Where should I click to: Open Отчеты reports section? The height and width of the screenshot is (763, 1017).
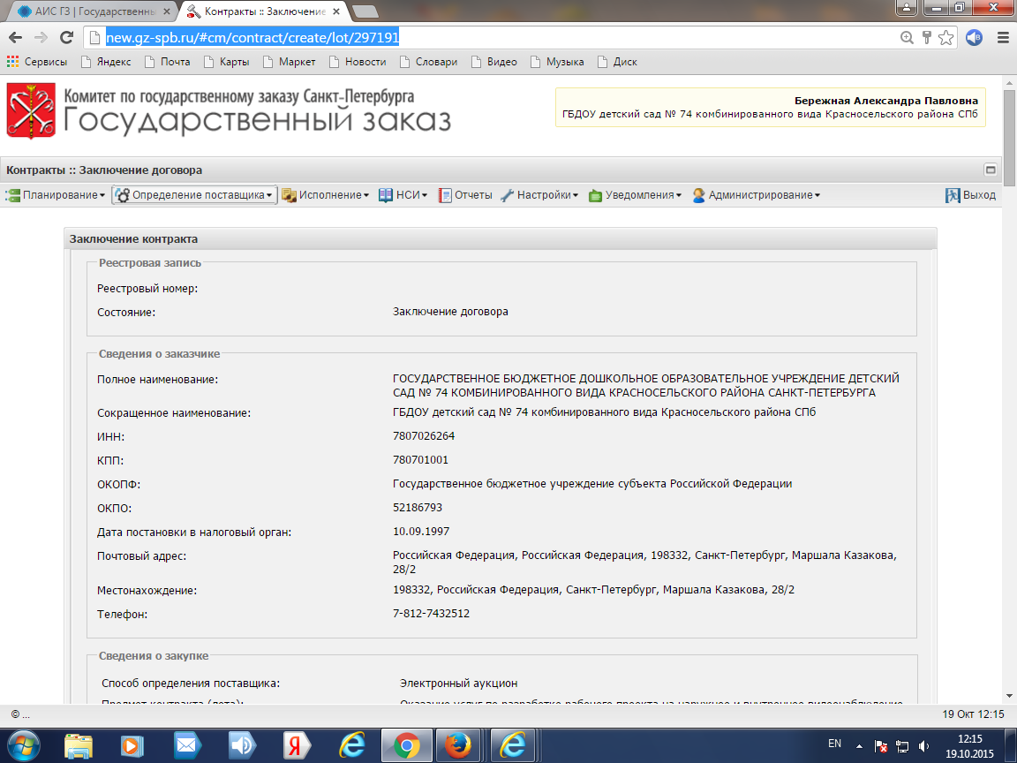[x=465, y=195]
